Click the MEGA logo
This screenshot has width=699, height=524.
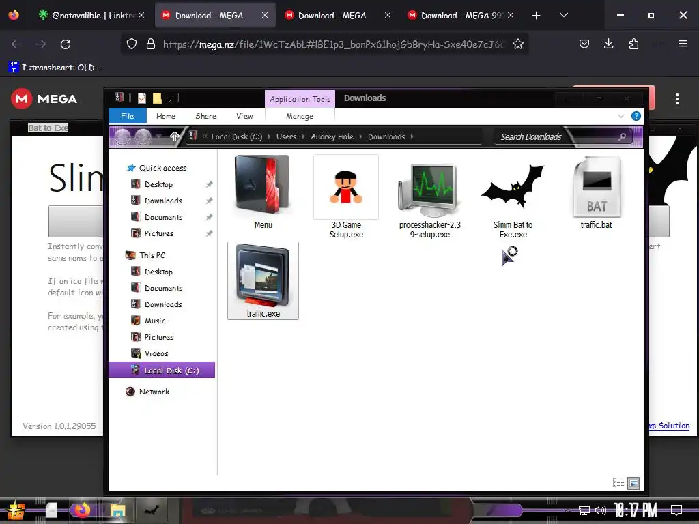[44, 99]
